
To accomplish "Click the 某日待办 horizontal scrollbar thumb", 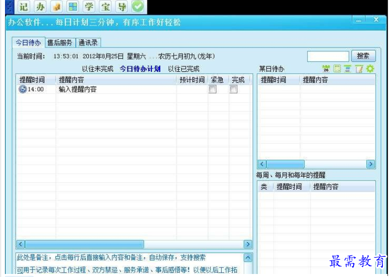I will [x=285, y=164].
